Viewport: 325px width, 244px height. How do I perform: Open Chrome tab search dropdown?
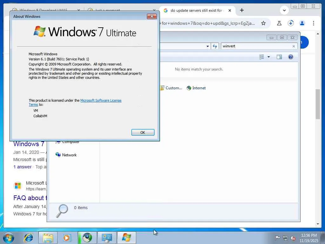tap(284, 10)
